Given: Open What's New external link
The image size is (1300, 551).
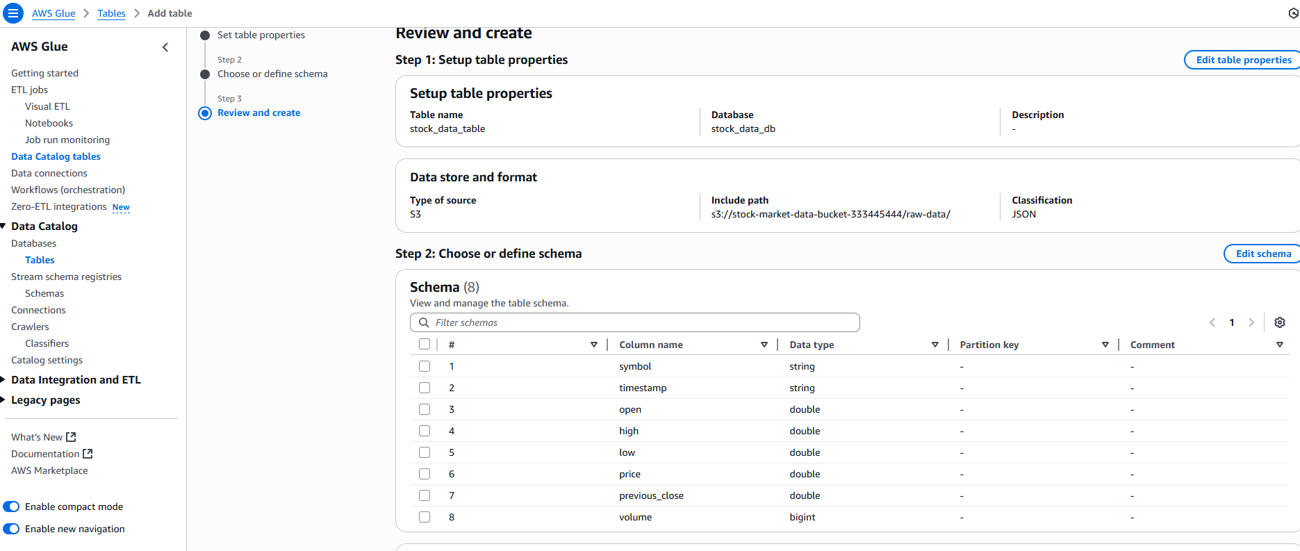Looking at the screenshot, I should click(43, 437).
